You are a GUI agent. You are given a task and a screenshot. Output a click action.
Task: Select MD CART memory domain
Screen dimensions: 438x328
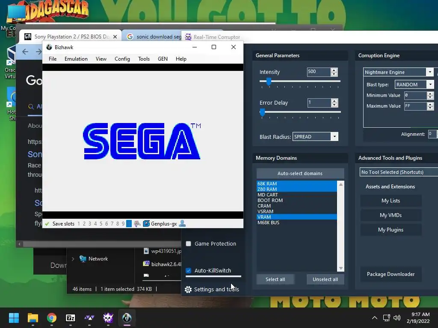click(x=297, y=195)
